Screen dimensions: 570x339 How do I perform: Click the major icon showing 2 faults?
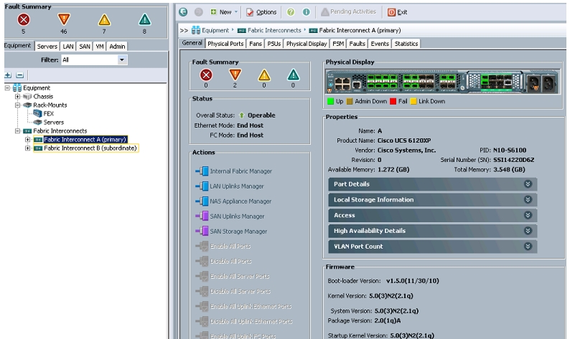point(235,75)
